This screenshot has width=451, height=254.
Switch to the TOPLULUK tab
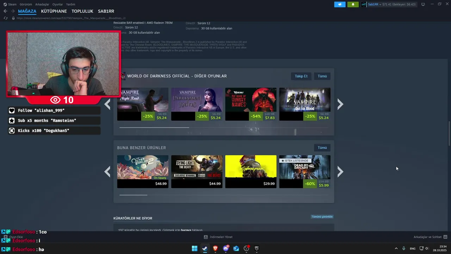click(x=82, y=11)
